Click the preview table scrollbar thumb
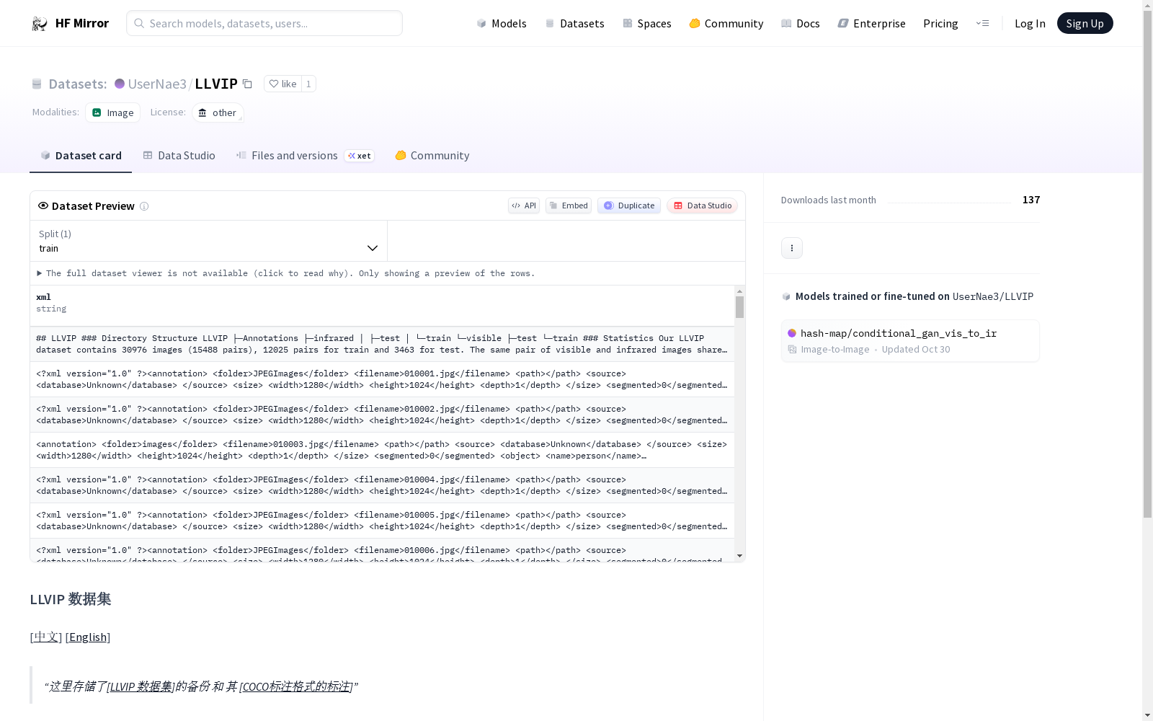This screenshot has height=721, width=1153. 739,307
